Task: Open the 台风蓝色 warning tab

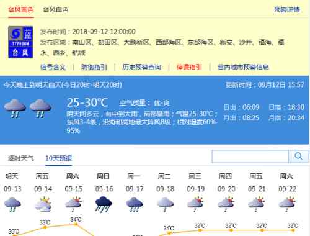Action: pos(20,9)
